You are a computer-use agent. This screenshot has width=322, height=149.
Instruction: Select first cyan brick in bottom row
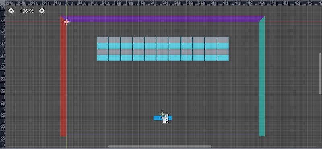[103, 58]
